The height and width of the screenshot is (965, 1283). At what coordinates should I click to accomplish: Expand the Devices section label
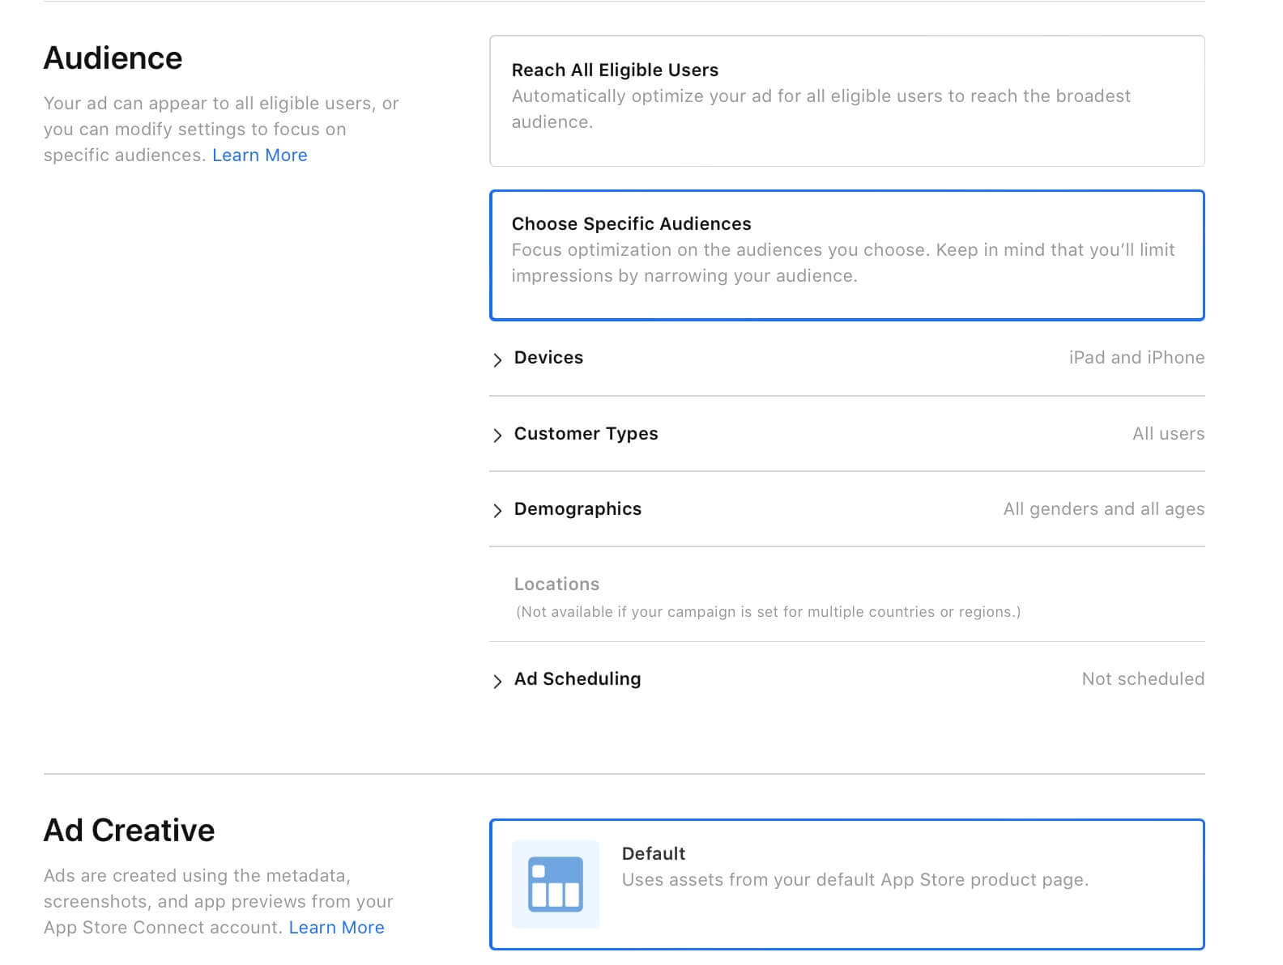pyautogui.click(x=548, y=358)
